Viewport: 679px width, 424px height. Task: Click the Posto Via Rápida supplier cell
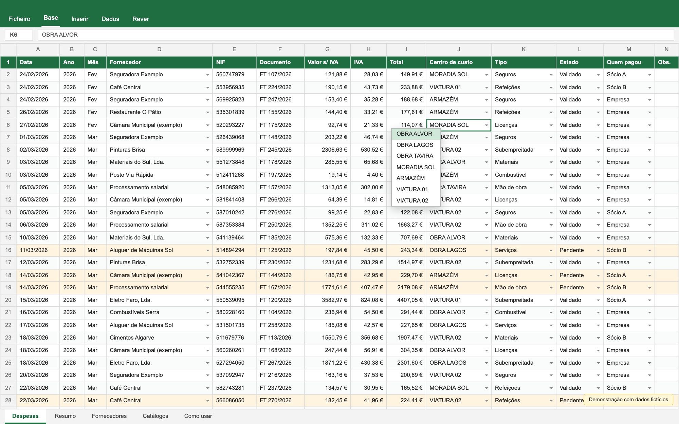[x=159, y=175]
